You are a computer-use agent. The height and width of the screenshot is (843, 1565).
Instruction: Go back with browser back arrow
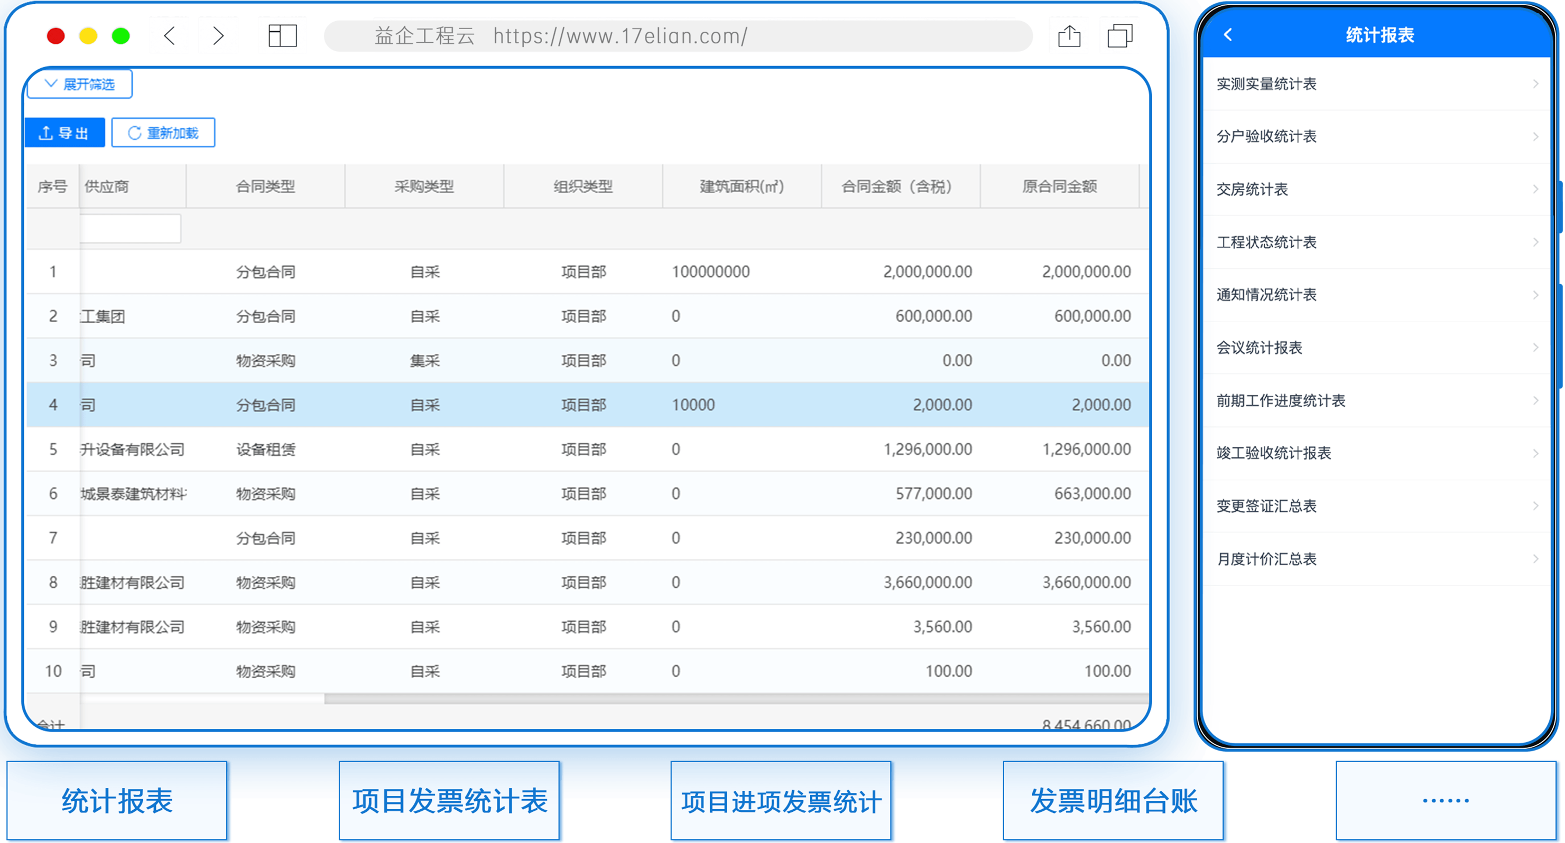170,36
